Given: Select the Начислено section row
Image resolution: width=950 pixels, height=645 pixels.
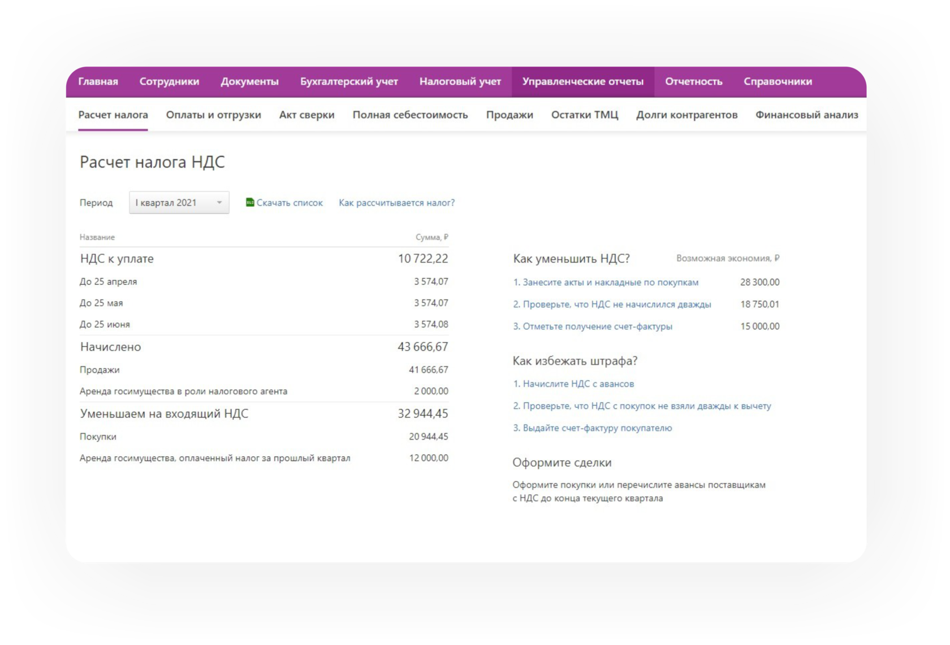Looking at the screenshot, I should pos(264,347).
